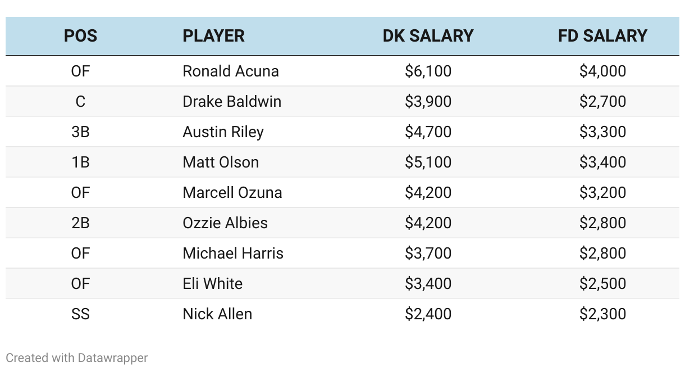Screen dimensions: 685x371
Task: Select the Nick Allen player name
Action: click(x=217, y=314)
